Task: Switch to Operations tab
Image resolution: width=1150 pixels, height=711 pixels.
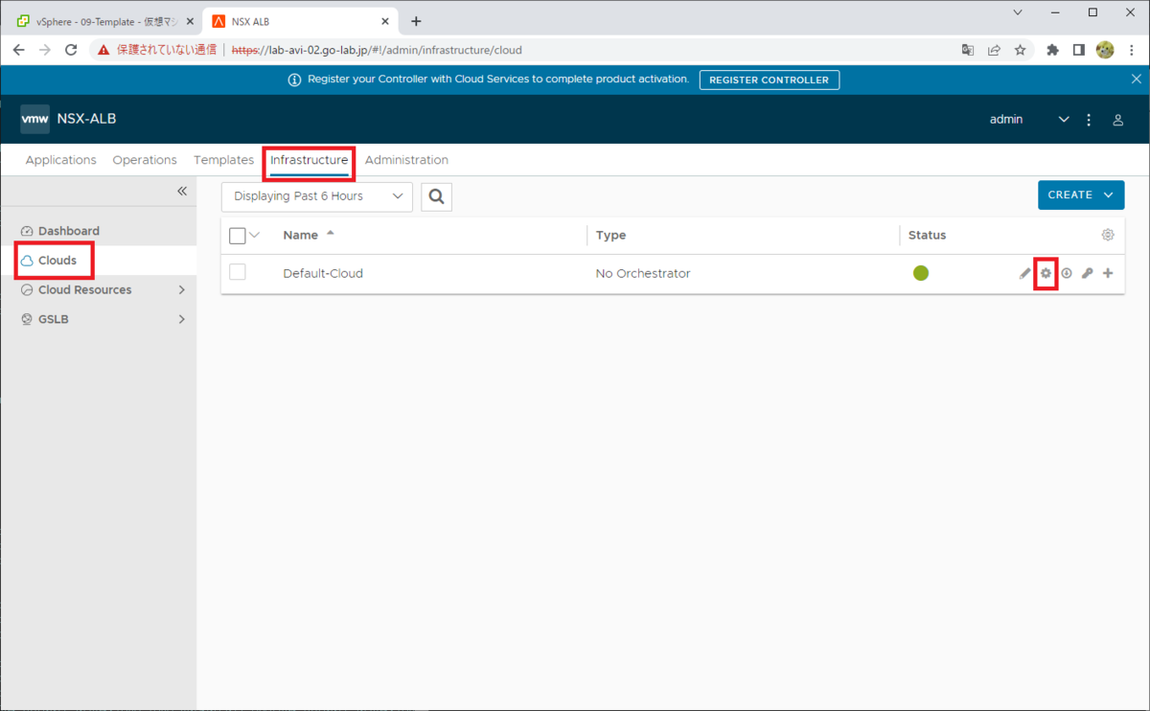Action: [145, 160]
